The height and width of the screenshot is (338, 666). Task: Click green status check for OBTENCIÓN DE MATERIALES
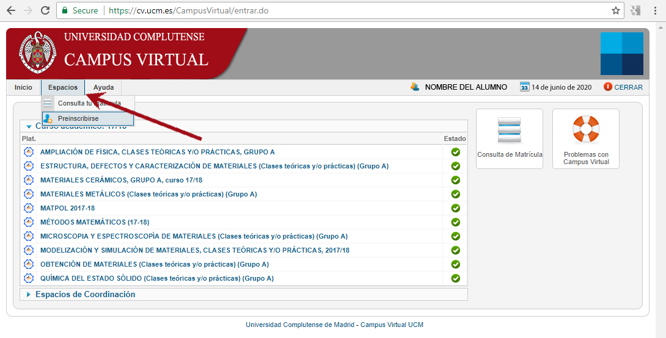pyautogui.click(x=456, y=264)
